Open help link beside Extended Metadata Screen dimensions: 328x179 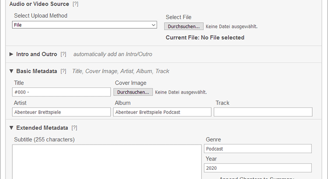[x=74, y=128]
